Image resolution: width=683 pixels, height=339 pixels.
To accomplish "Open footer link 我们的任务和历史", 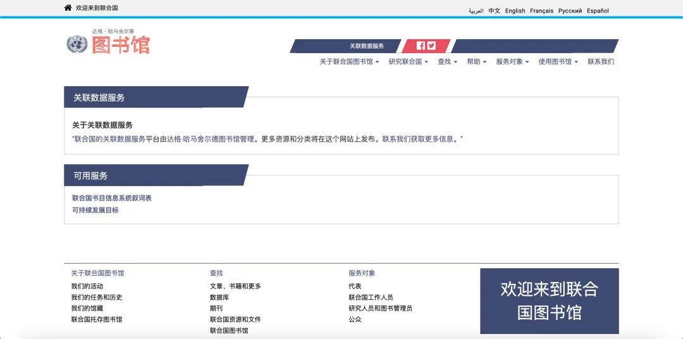I will click(97, 298).
